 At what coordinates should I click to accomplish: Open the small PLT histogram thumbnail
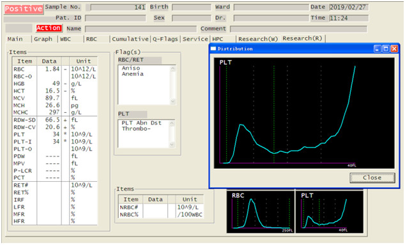pyautogui.click(x=330, y=212)
